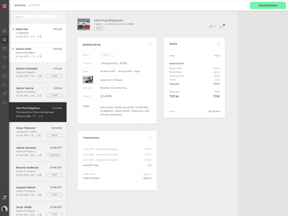Open the dashboard grid icon in sidebar
Image resolution: width=288 pixels, height=216 pixels.
5,31
